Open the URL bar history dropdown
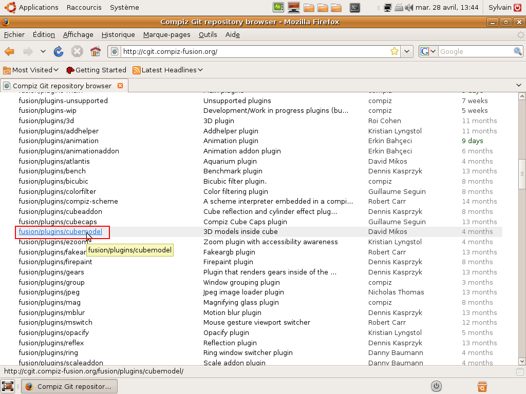Screen dimensions: 526x394 pyautogui.click(x=407, y=51)
